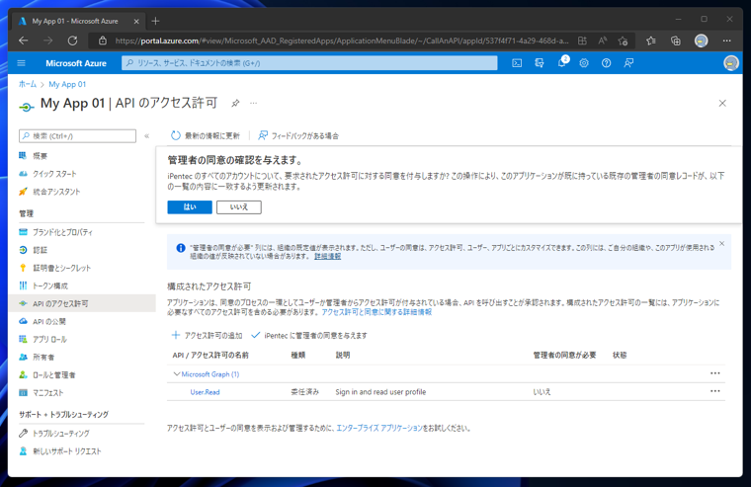The height and width of the screenshot is (487, 751).
Task: Open more options for User.Read row
Action: coord(714,391)
